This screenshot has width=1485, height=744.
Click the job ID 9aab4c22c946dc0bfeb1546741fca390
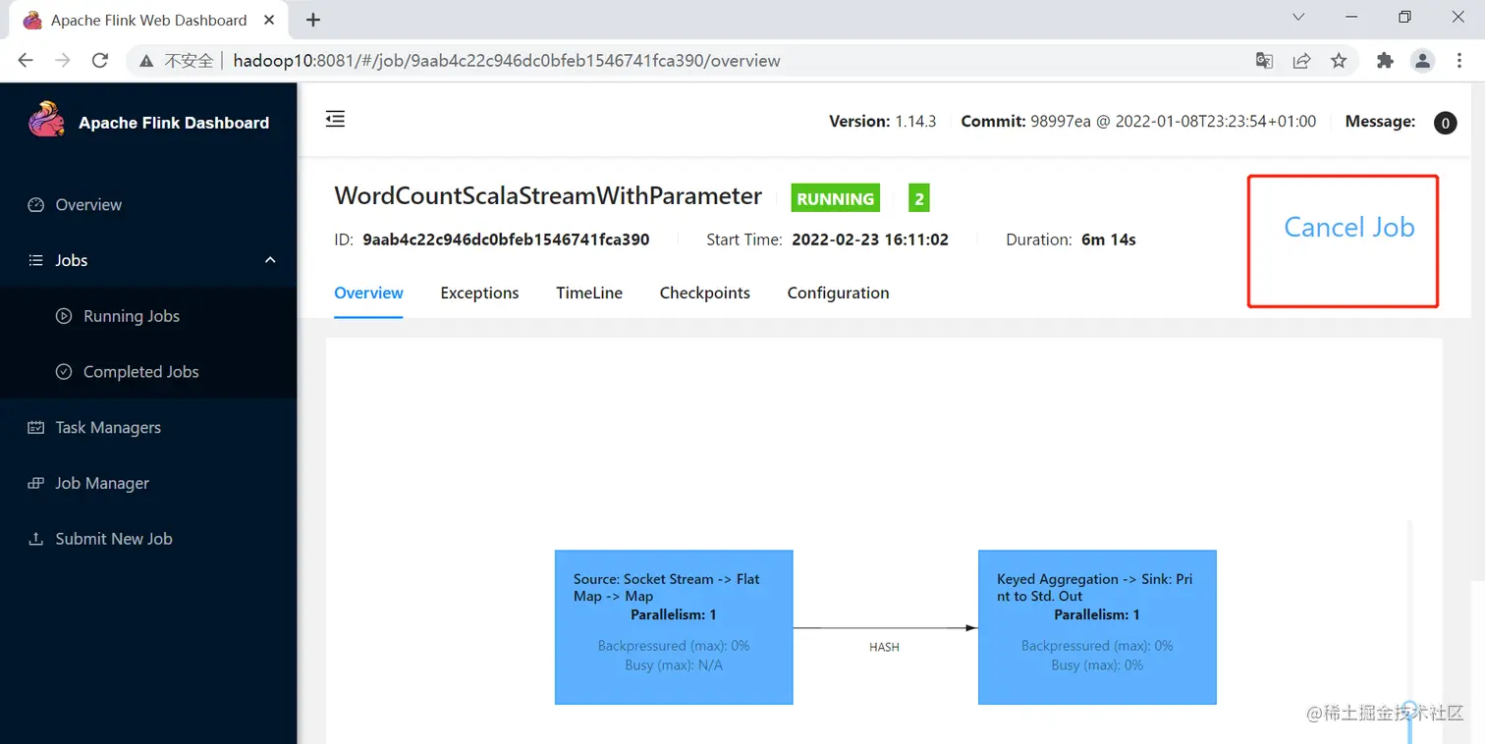pos(506,239)
